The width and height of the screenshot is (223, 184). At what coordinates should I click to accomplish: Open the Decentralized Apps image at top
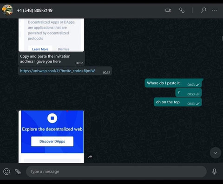click(52, 35)
